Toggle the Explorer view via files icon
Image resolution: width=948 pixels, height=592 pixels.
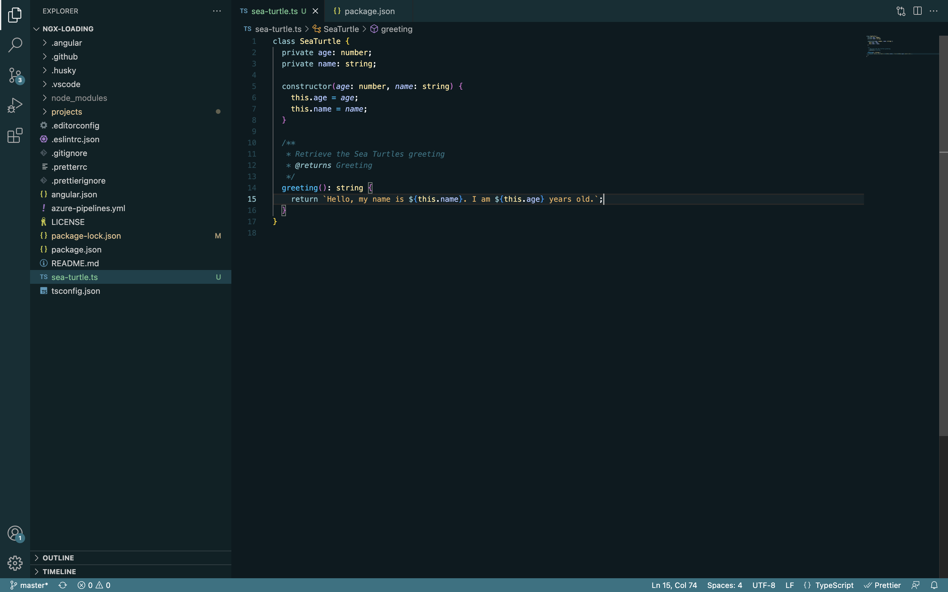15,15
